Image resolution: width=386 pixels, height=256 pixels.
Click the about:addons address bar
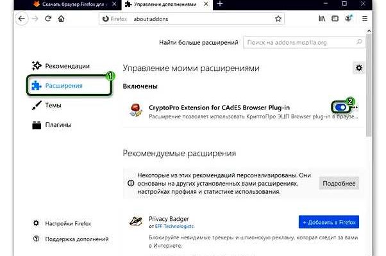click(x=192, y=19)
